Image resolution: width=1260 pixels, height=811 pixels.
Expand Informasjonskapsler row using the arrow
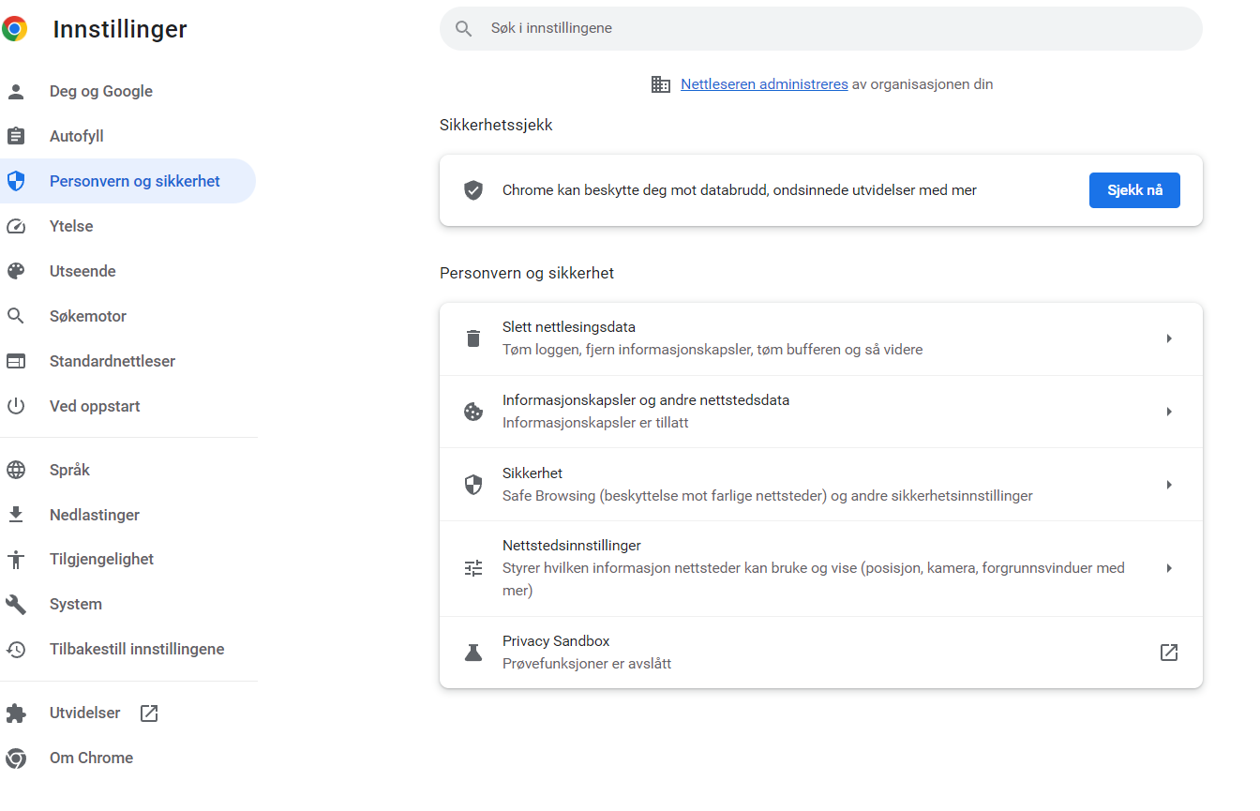(x=1168, y=412)
